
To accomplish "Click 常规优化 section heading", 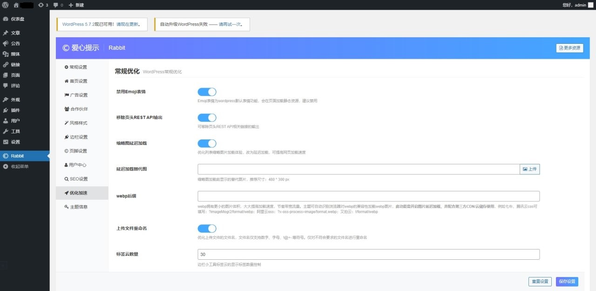I will point(127,71).
